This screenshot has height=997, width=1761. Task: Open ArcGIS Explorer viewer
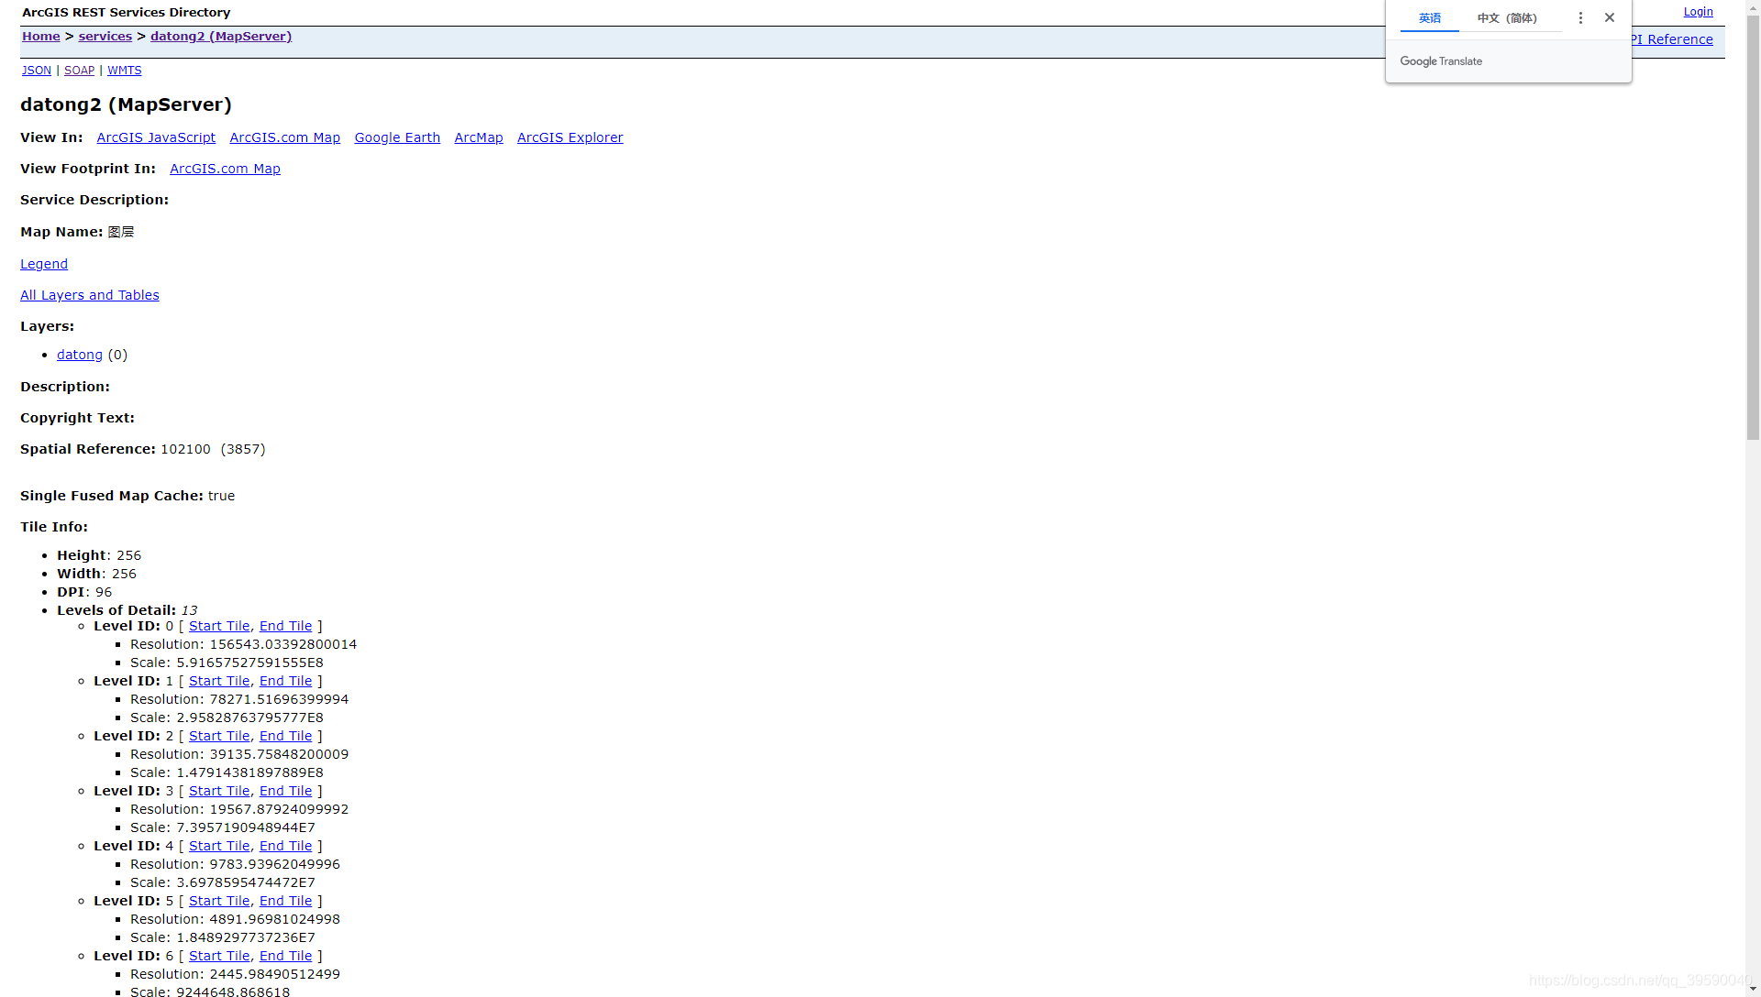570,137
